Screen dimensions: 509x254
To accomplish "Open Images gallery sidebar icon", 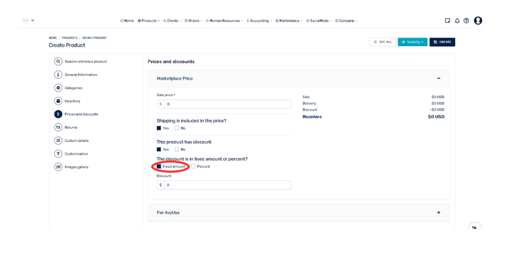I will pos(58,167).
